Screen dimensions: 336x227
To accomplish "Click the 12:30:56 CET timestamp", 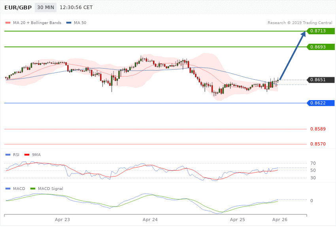I will (x=76, y=7).
